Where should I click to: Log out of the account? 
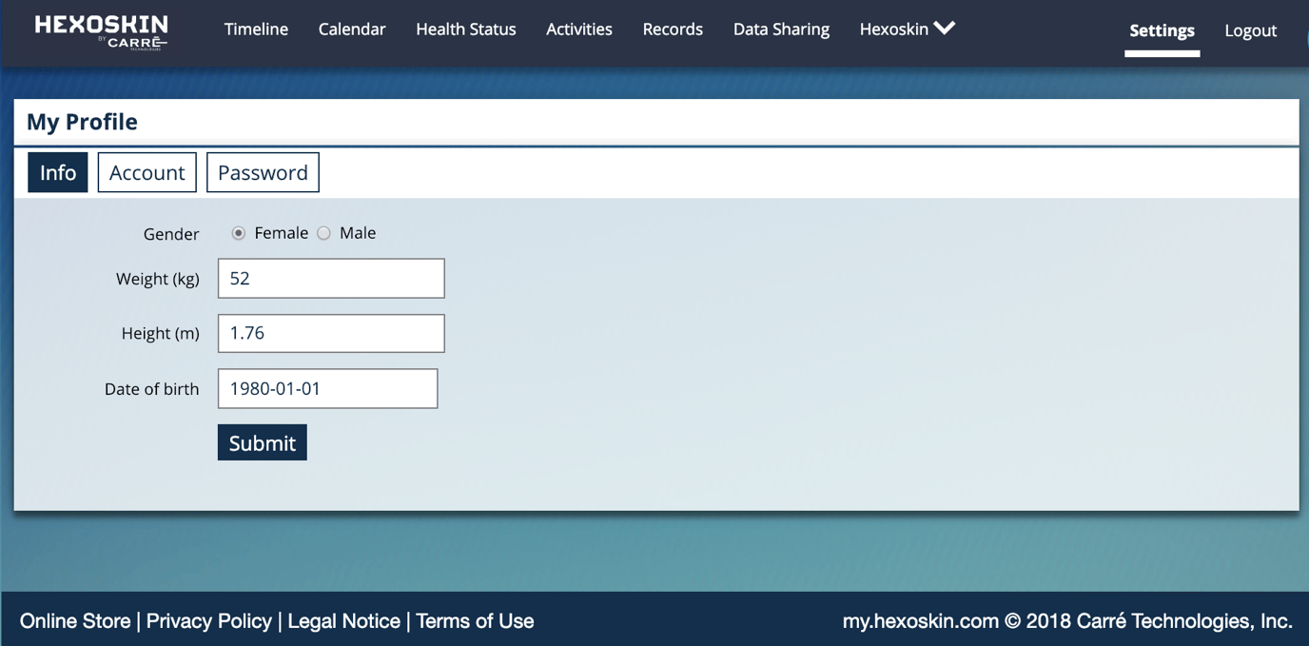tap(1250, 29)
